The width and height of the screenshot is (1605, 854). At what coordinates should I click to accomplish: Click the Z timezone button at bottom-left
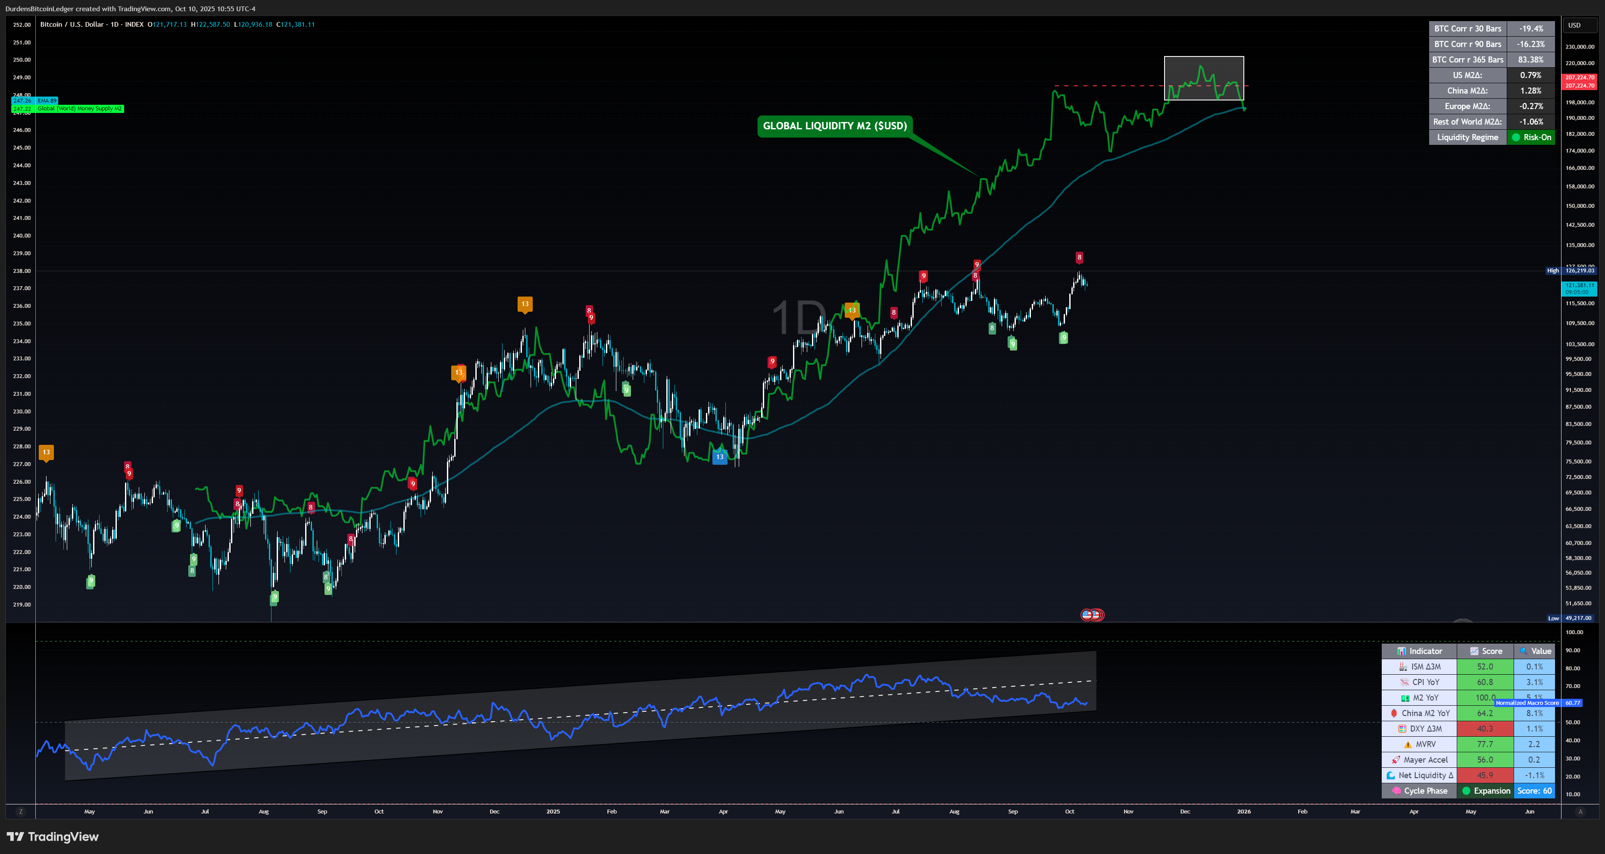tap(21, 812)
